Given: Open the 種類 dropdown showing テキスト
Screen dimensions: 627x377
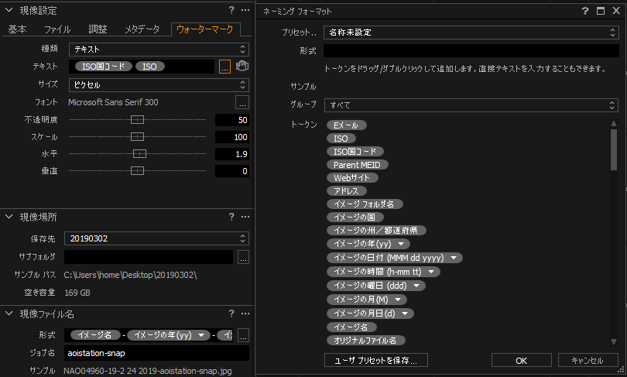Looking at the screenshot, I should click(x=158, y=49).
